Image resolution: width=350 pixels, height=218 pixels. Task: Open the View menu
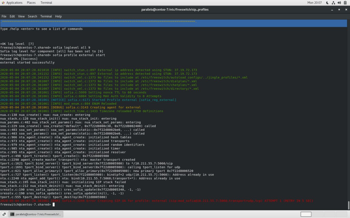[21, 16]
